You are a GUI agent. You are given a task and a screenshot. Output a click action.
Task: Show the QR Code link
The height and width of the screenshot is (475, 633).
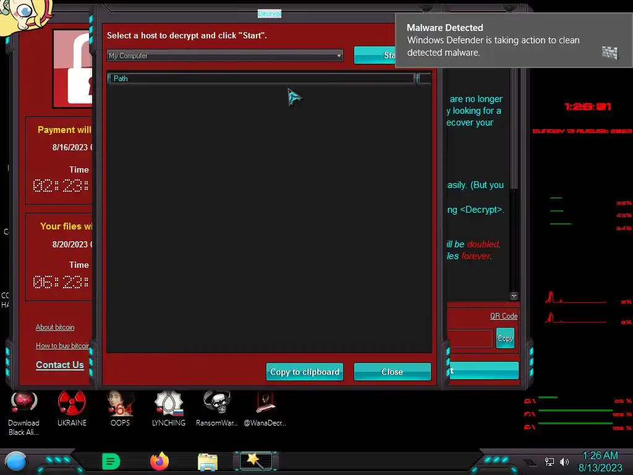(504, 316)
